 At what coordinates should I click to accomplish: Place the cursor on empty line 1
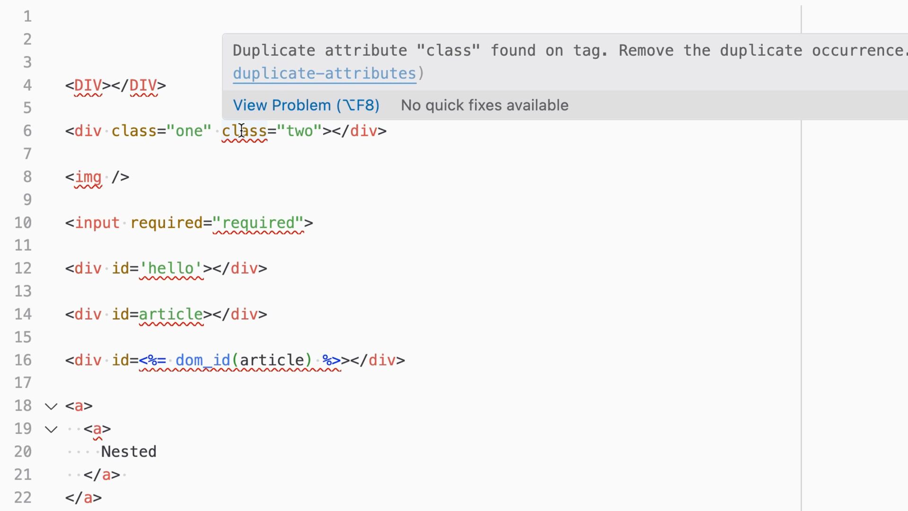click(x=284, y=17)
